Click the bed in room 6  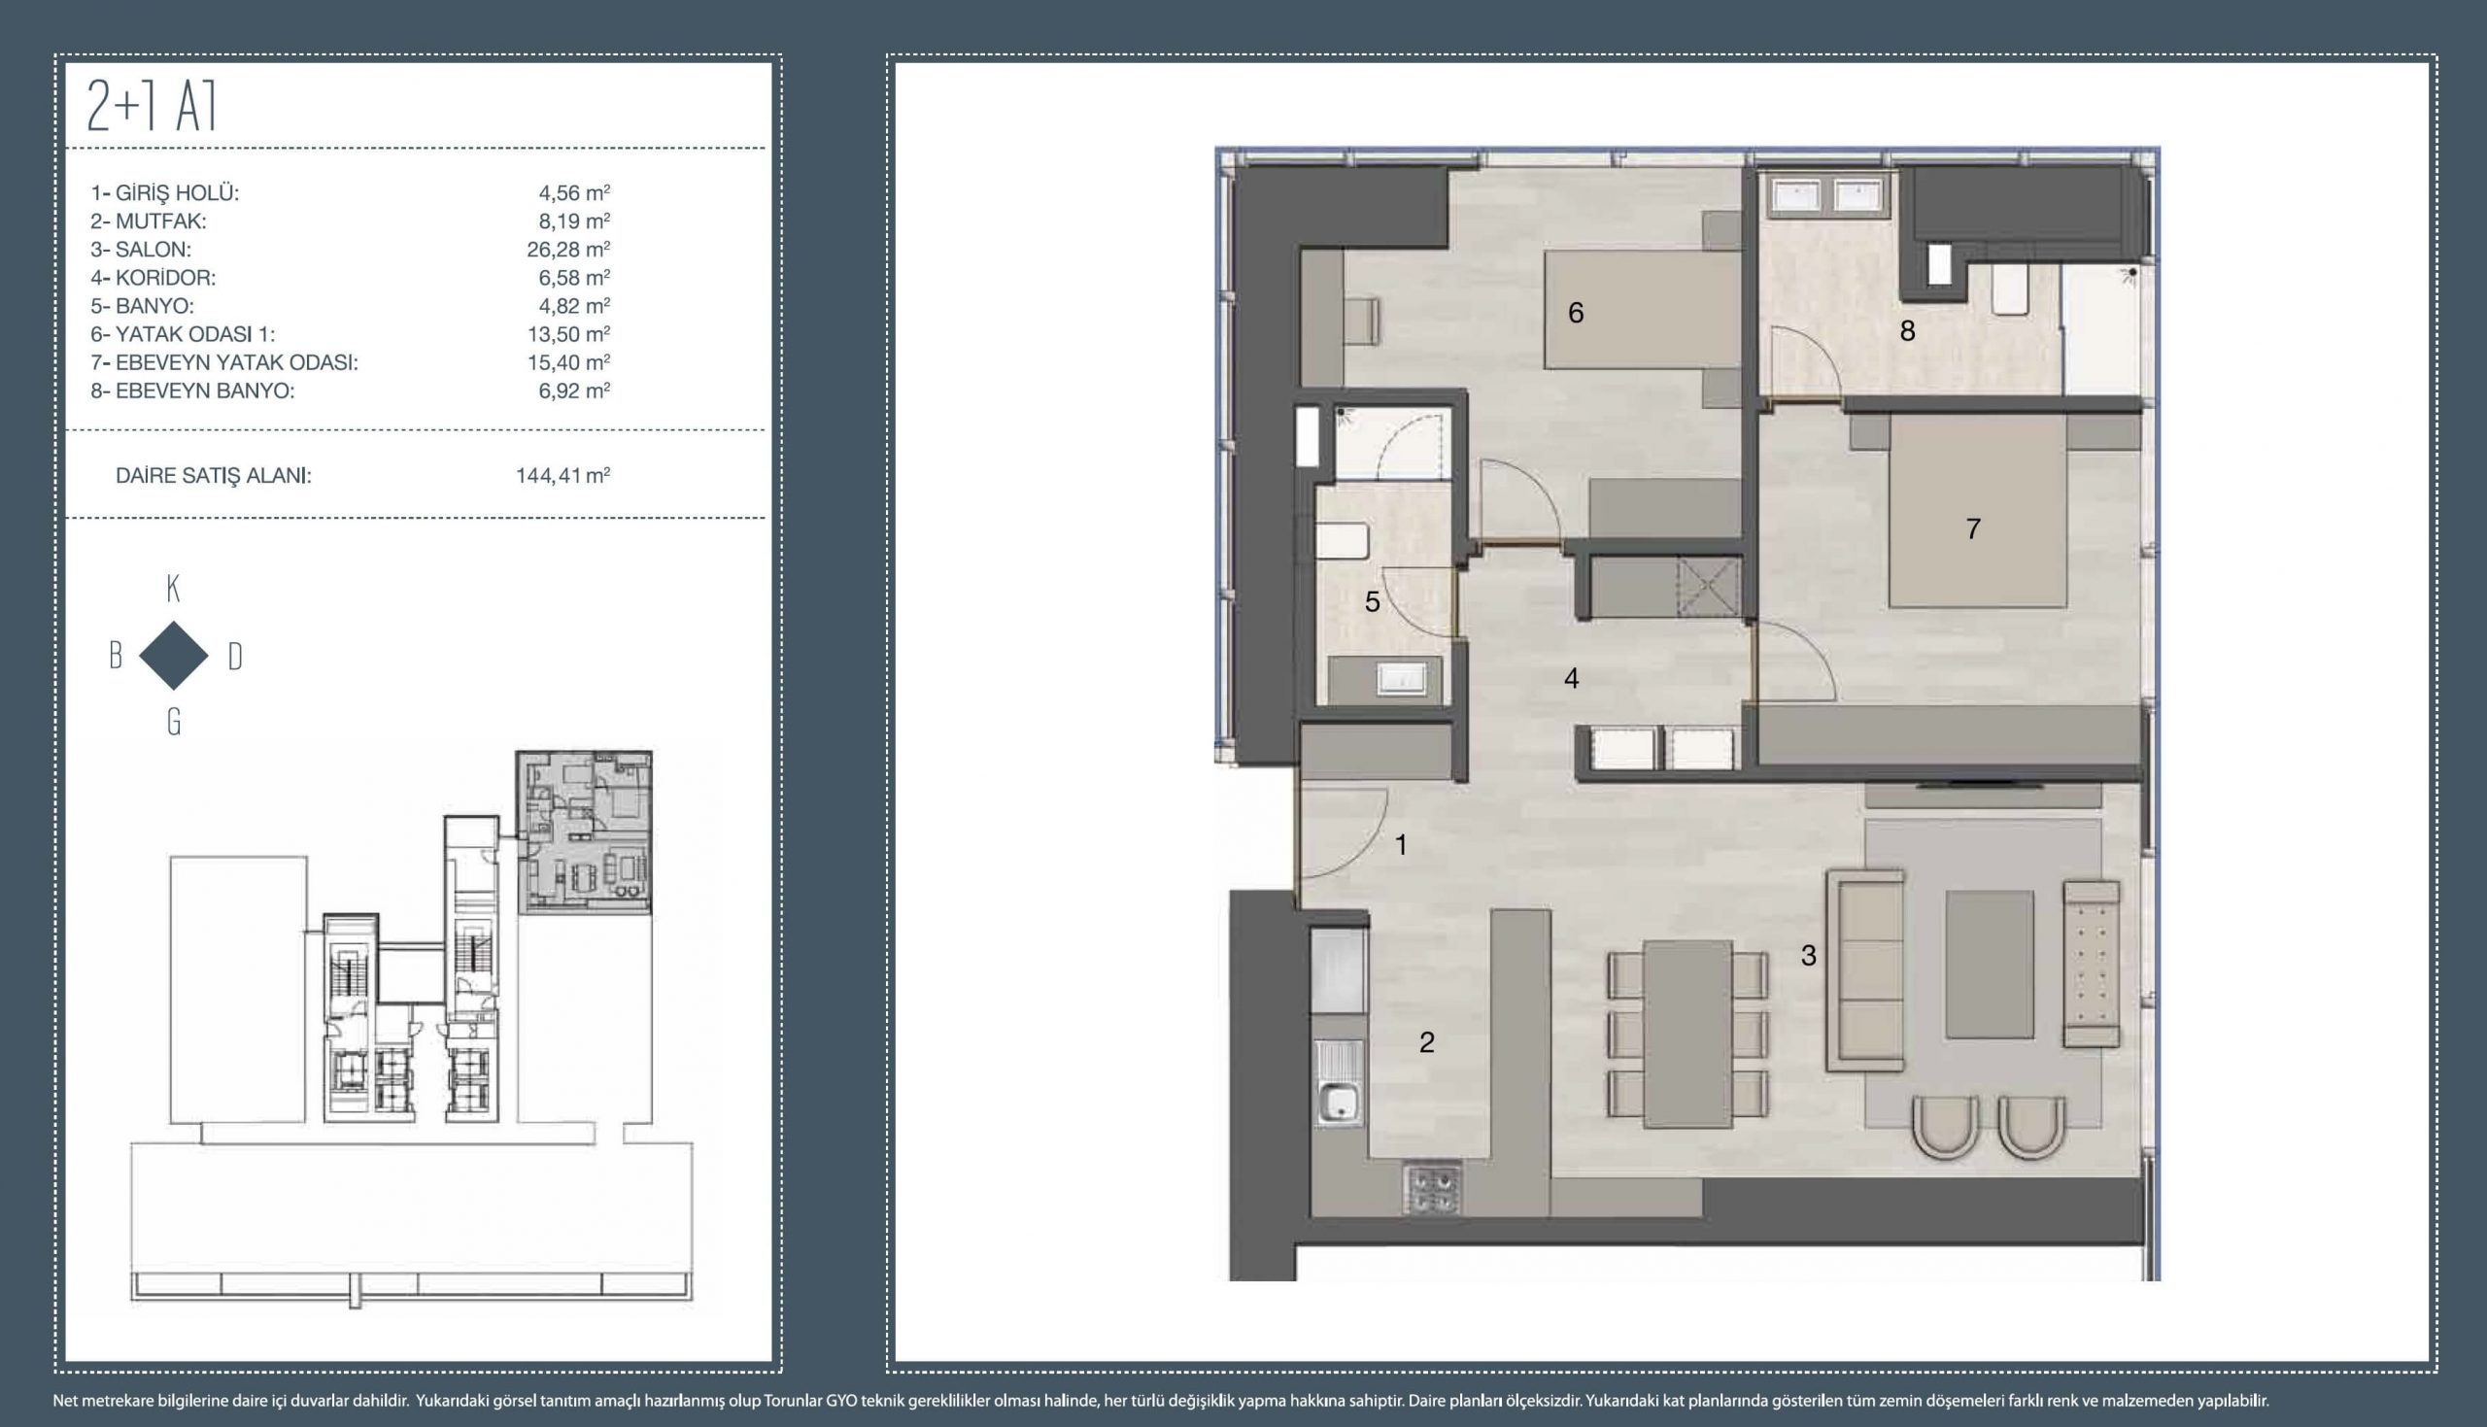tap(1643, 310)
